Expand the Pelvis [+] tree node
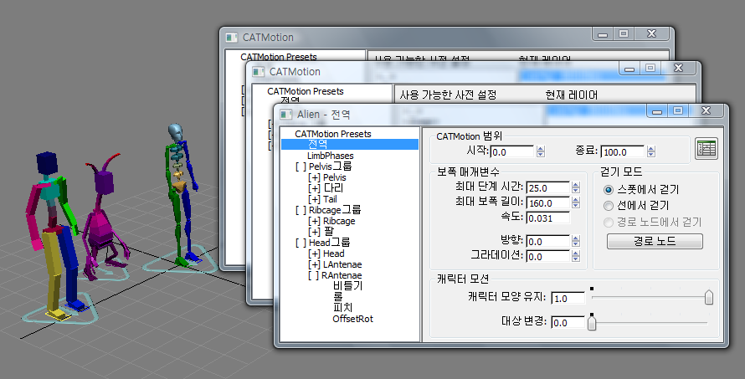745x379 pixels. pos(314,177)
